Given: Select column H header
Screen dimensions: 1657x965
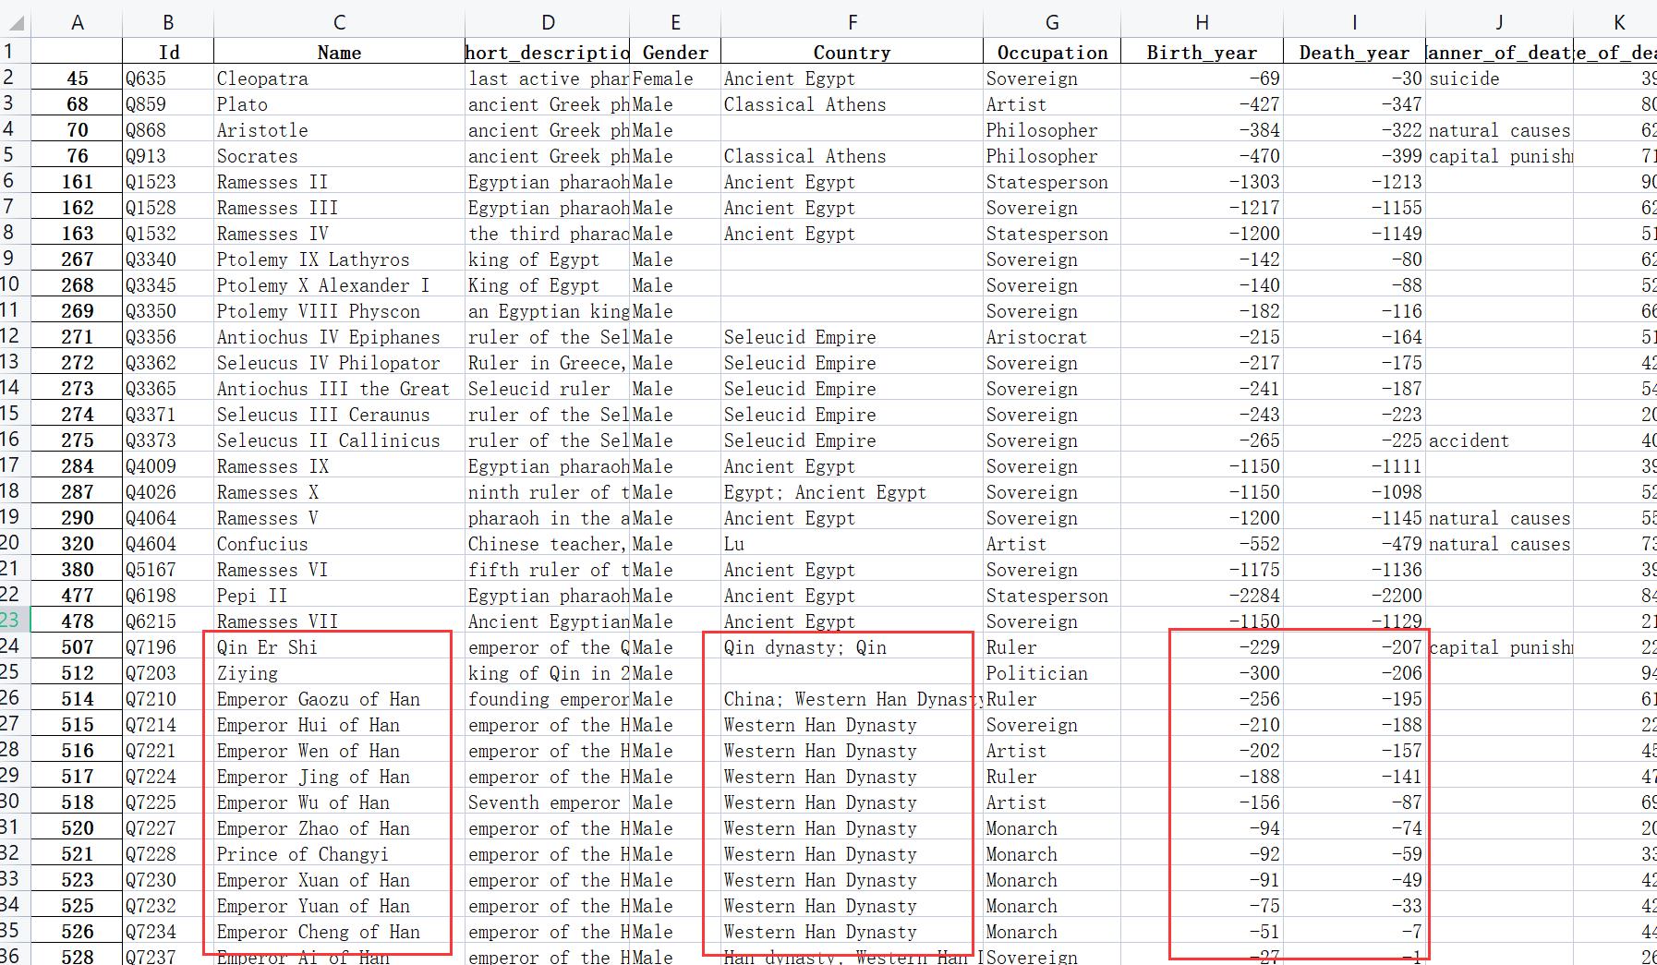Looking at the screenshot, I should coord(1202,22).
